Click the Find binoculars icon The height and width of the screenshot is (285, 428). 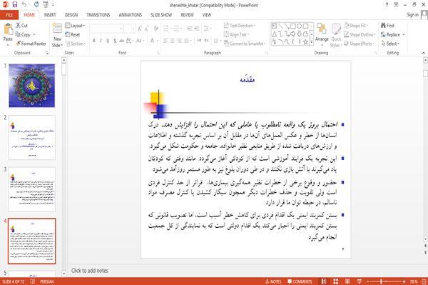coord(384,26)
